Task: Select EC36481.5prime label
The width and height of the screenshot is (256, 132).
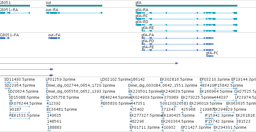Action: coord(62,109)
